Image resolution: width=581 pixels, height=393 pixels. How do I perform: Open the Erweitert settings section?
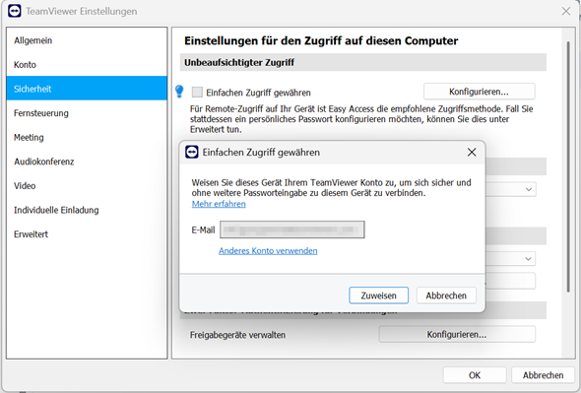point(87,234)
